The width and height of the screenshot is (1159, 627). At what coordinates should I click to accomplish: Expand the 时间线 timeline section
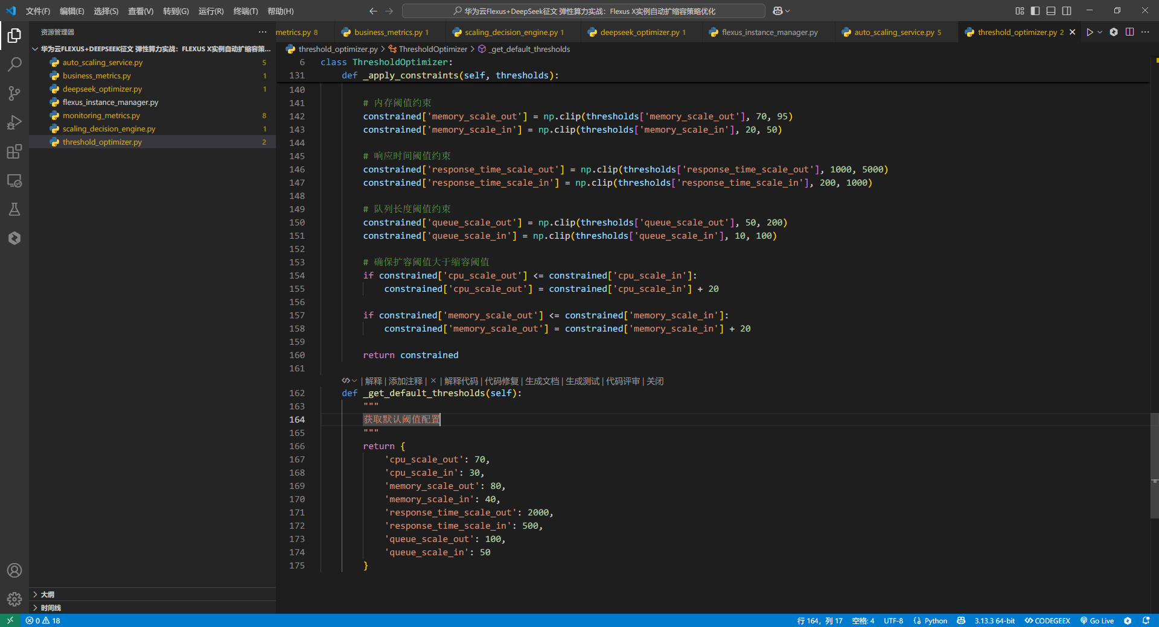(51, 608)
